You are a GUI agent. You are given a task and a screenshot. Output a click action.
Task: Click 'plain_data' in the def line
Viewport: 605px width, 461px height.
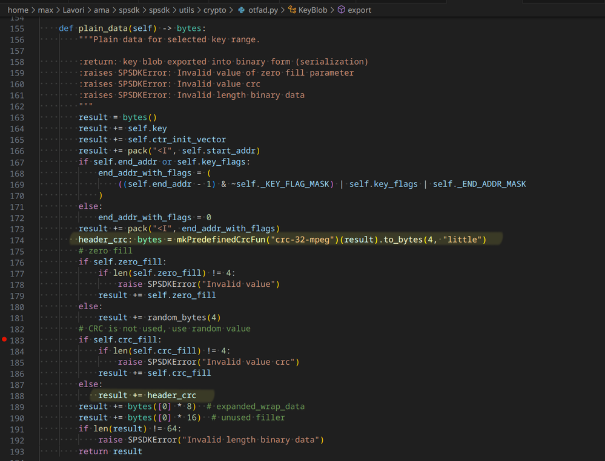[103, 28]
